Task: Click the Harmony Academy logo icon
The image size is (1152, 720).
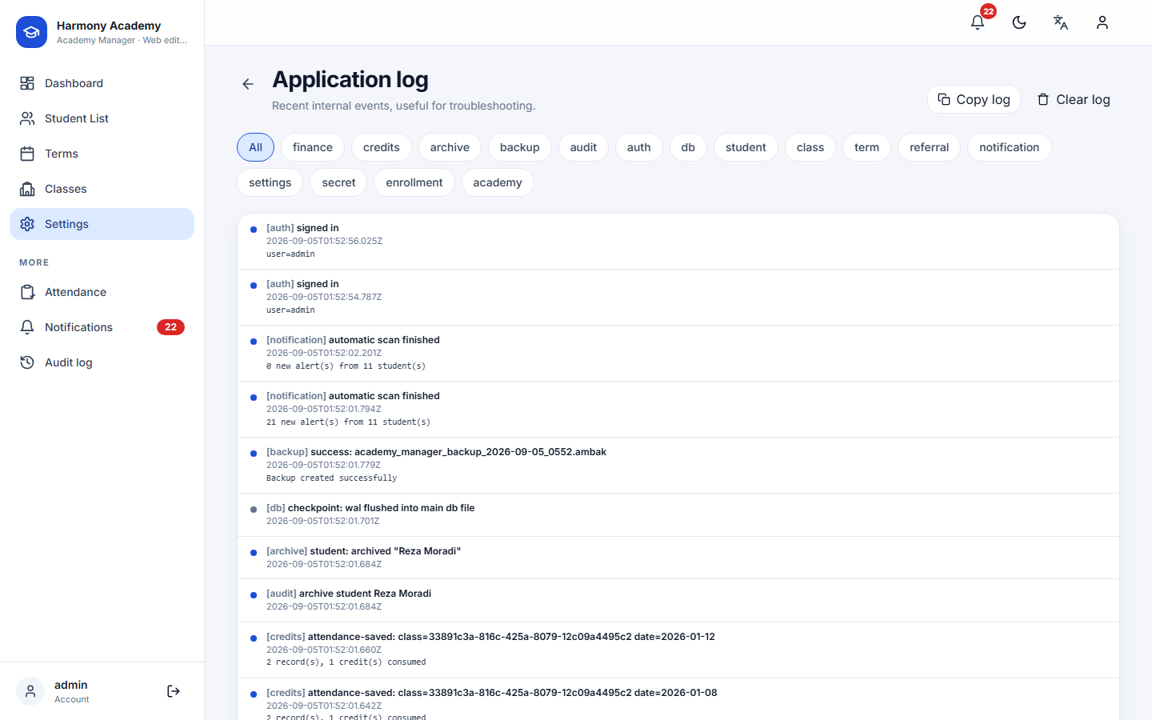Action: (31, 32)
